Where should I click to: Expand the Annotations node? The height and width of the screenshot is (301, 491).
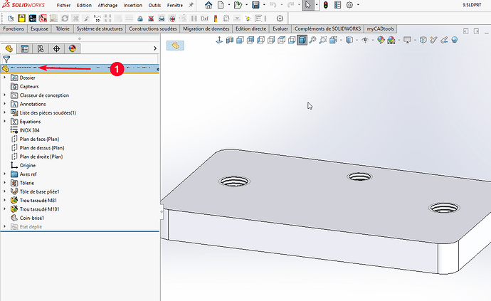4,104
